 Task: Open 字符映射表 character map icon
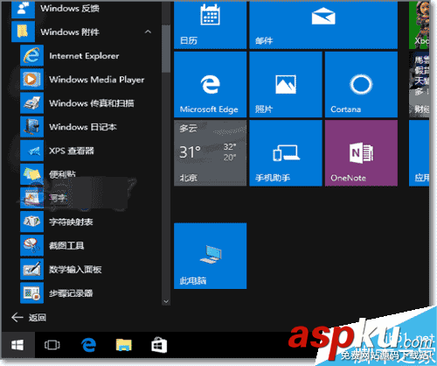(x=31, y=222)
